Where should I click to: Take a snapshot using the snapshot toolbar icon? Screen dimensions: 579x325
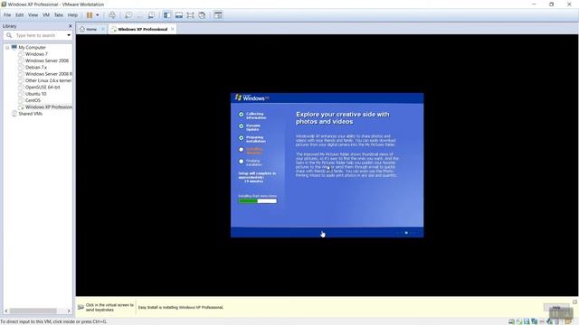pyautogui.click(x=128, y=15)
